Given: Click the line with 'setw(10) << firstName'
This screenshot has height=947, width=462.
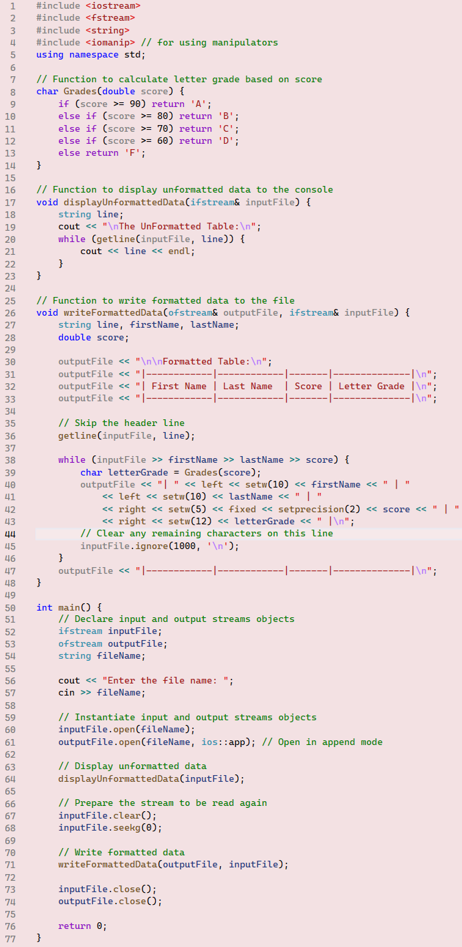Looking at the screenshot, I should coord(245,484).
